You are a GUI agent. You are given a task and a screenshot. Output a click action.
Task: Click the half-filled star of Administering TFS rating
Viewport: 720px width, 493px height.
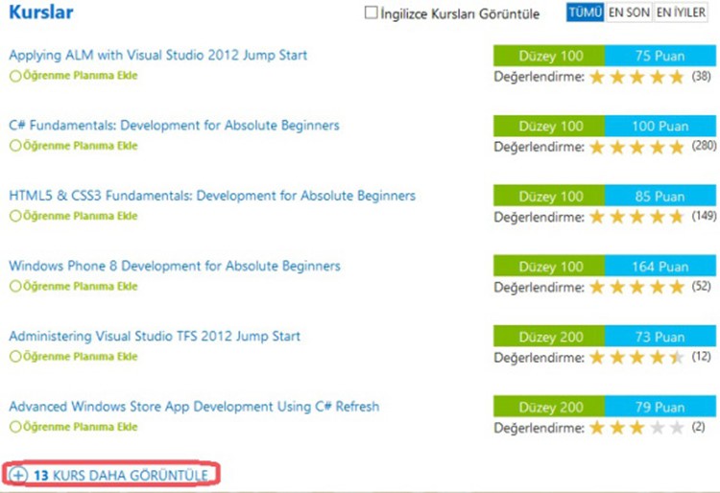678,357
